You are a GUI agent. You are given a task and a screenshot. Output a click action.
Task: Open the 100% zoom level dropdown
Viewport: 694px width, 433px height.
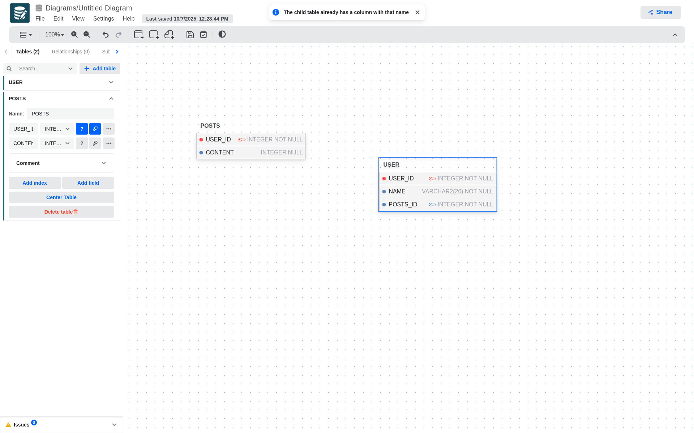[55, 35]
